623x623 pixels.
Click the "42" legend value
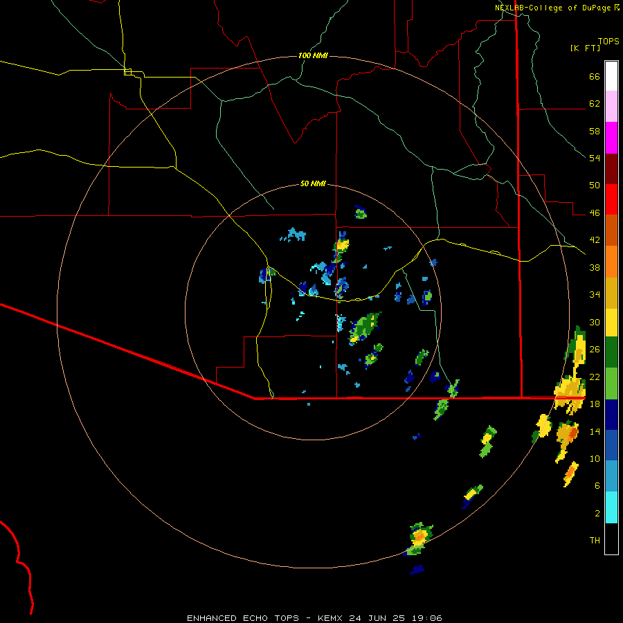(x=595, y=240)
